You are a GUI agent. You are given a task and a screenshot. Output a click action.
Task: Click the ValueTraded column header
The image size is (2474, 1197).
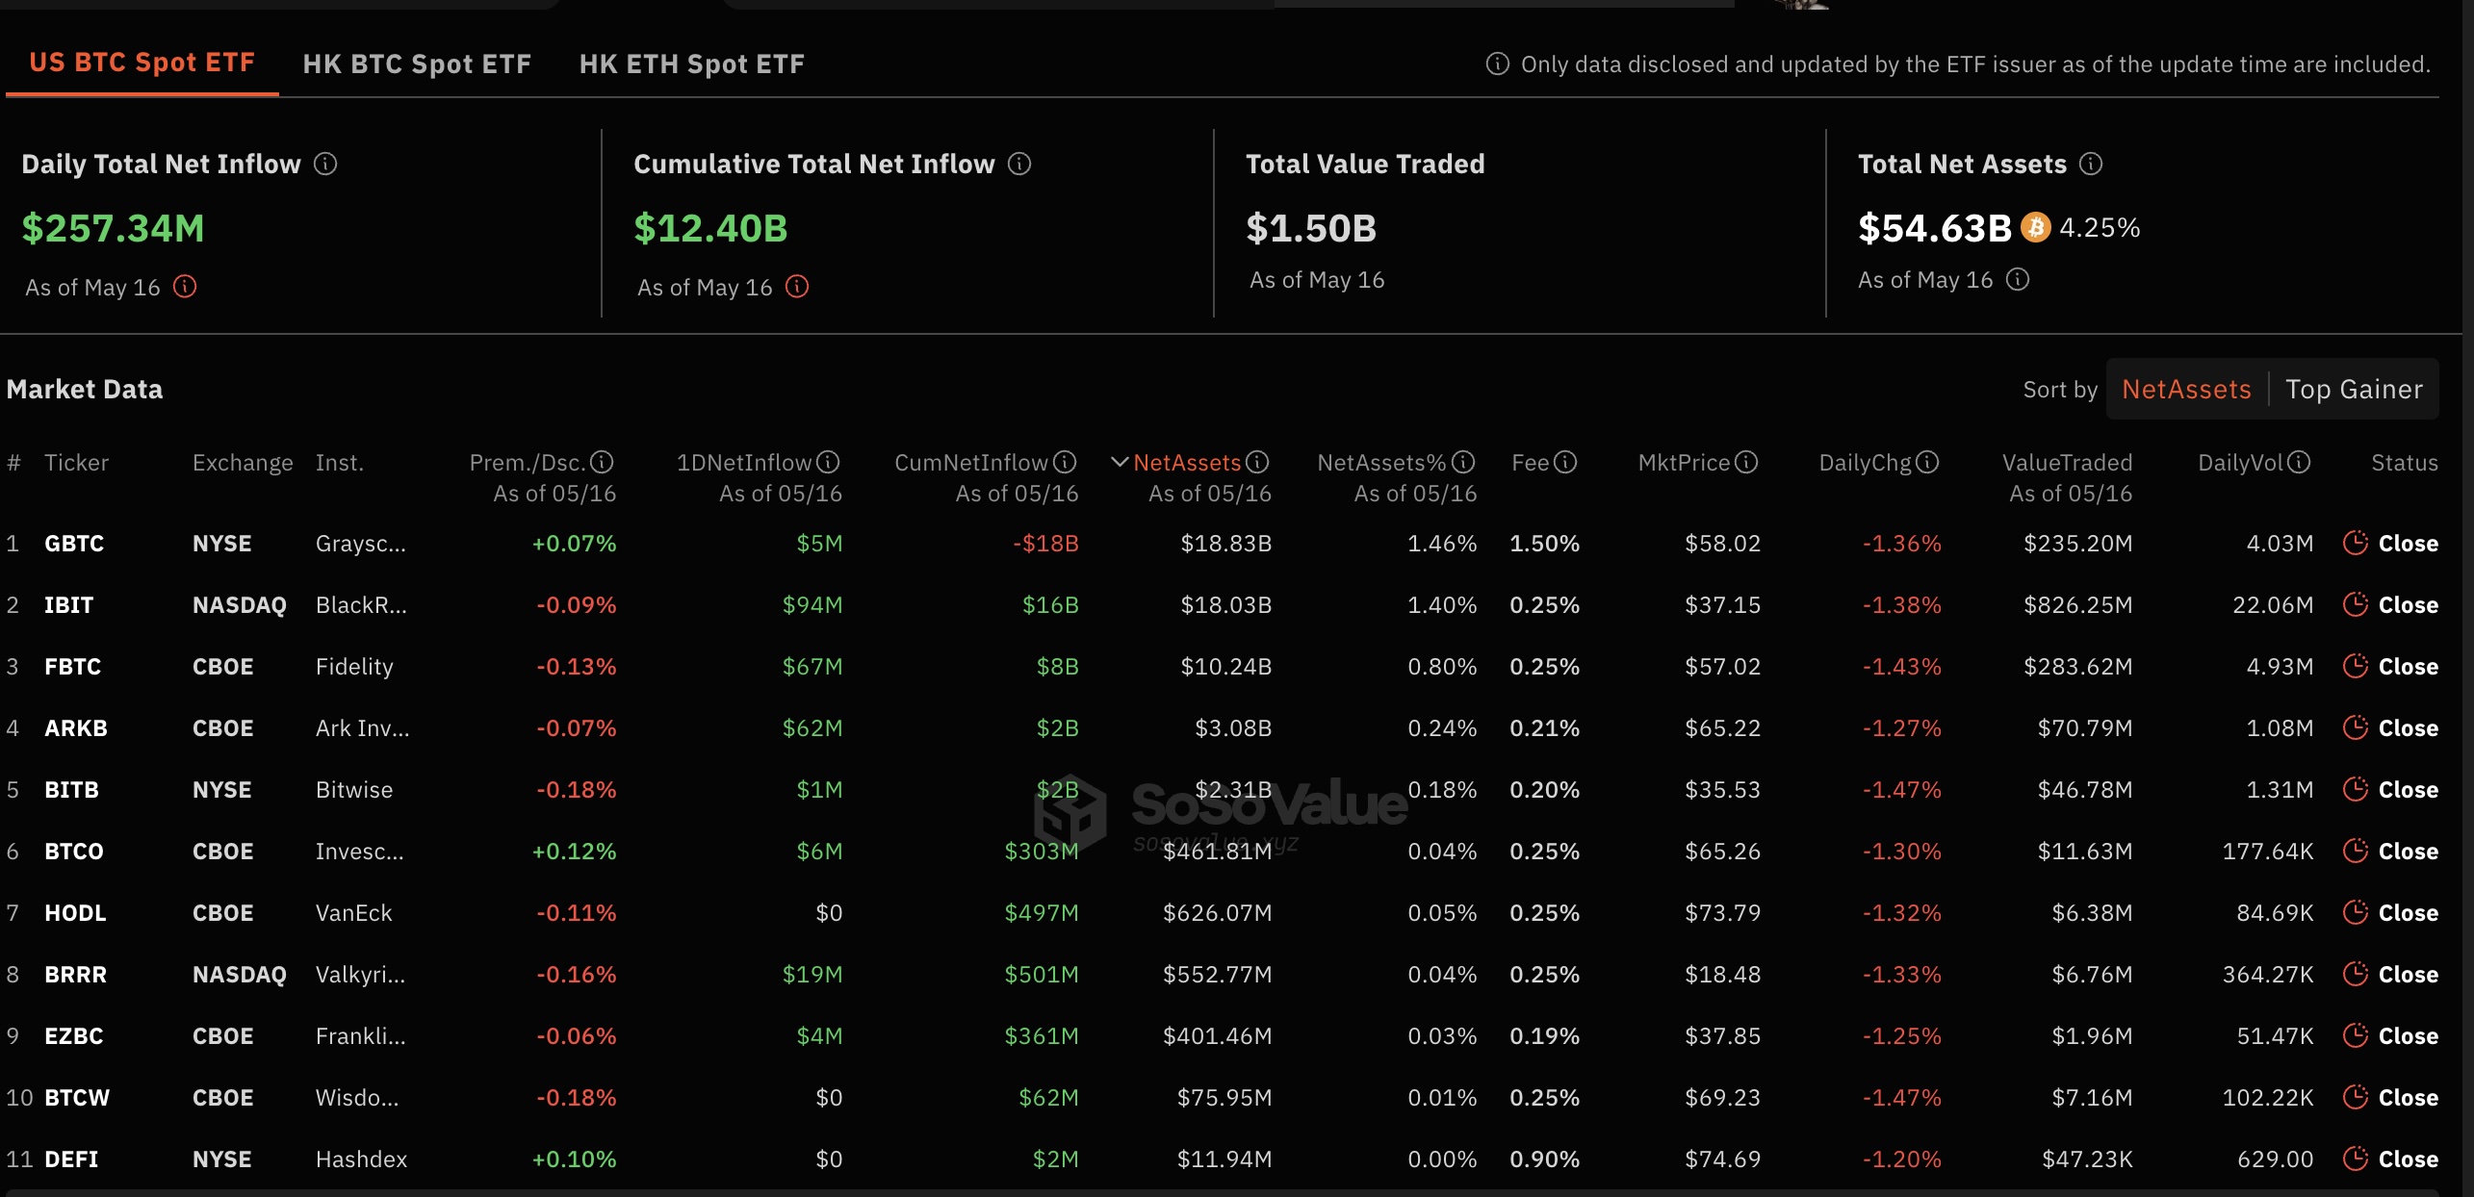2067,463
